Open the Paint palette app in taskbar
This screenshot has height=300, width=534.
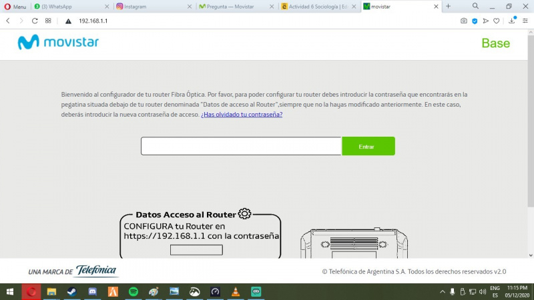[x=154, y=292]
